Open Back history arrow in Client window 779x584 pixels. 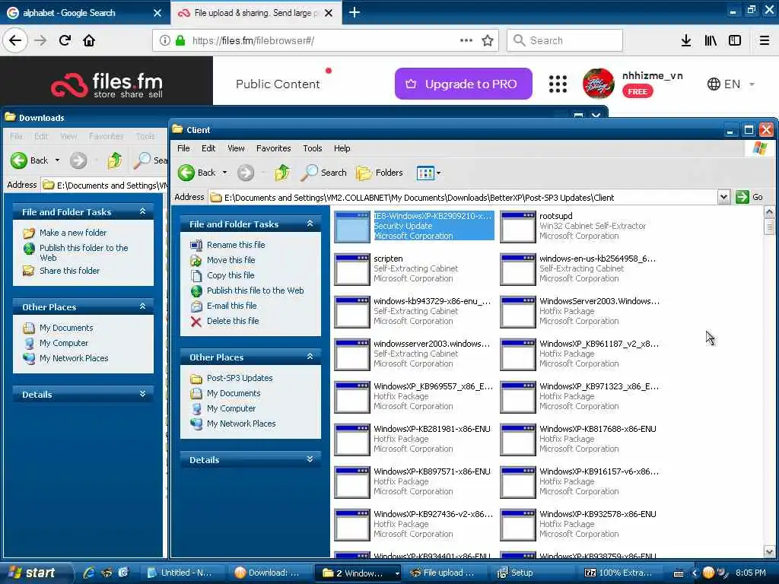point(224,173)
